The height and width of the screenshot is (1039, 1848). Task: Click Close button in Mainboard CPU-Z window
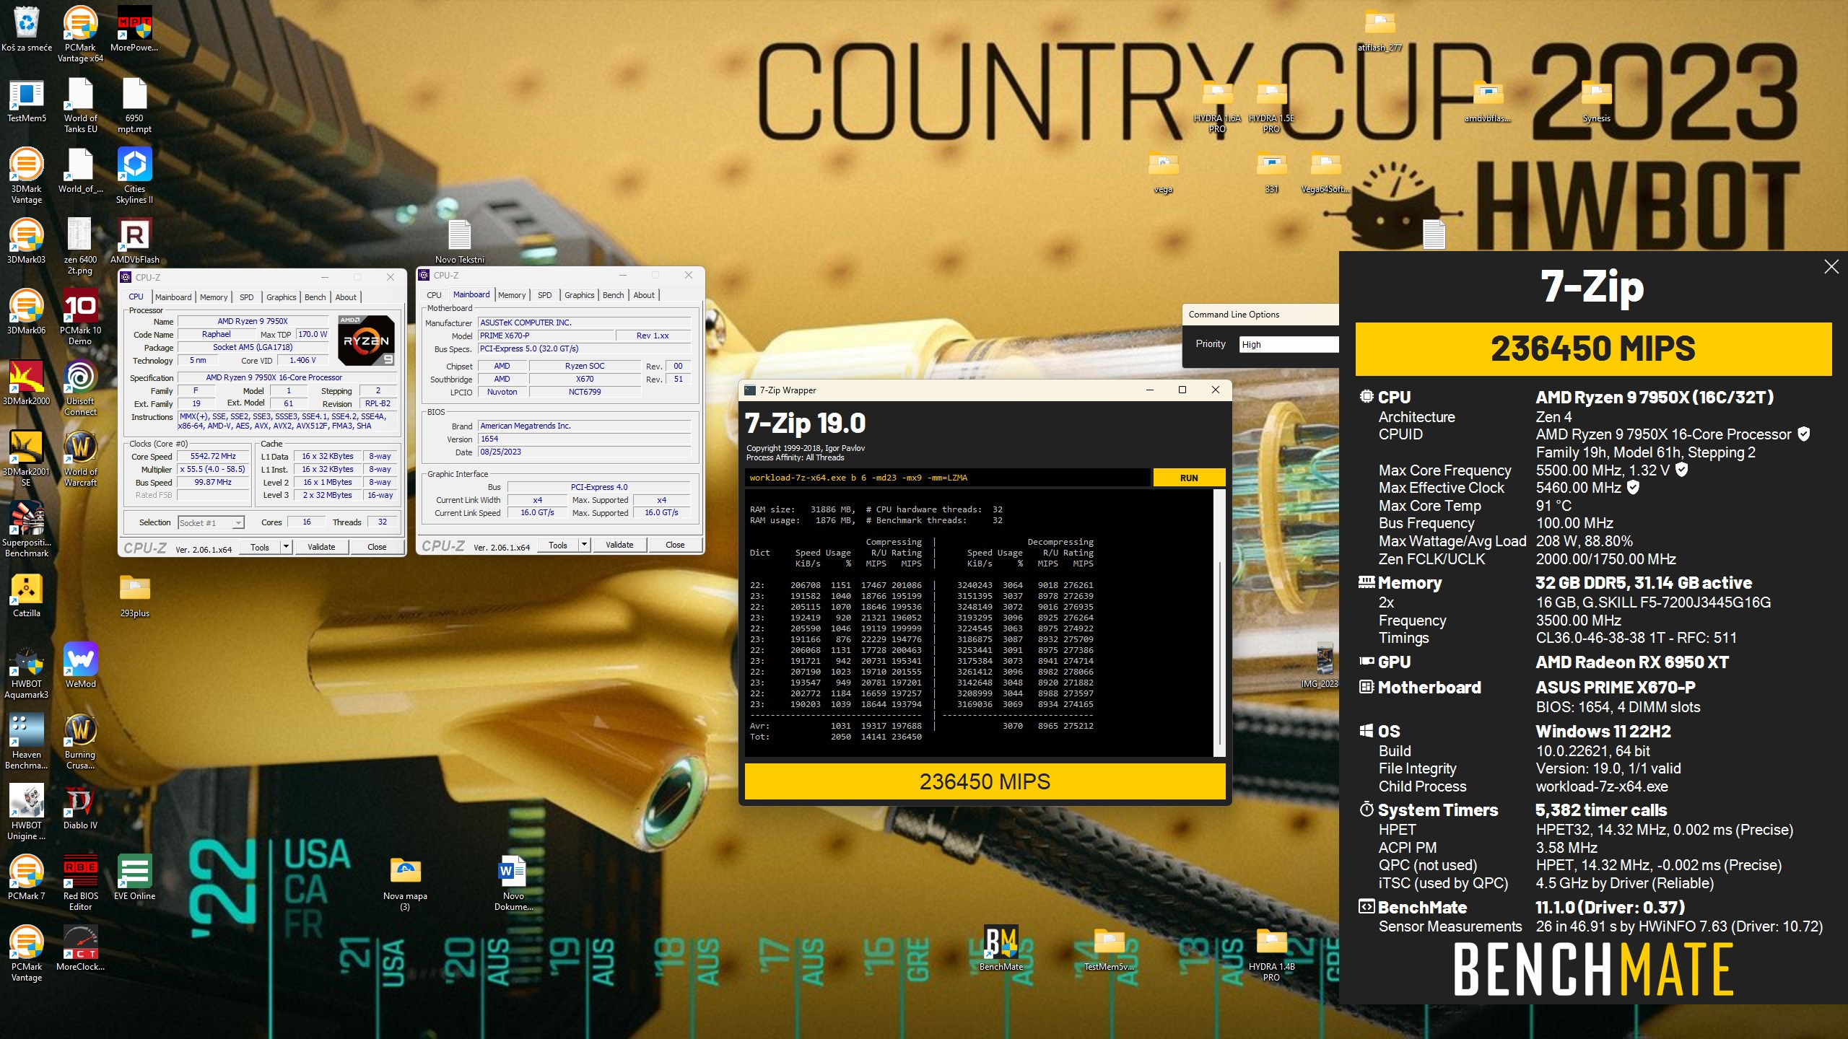[x=675, y=545]
